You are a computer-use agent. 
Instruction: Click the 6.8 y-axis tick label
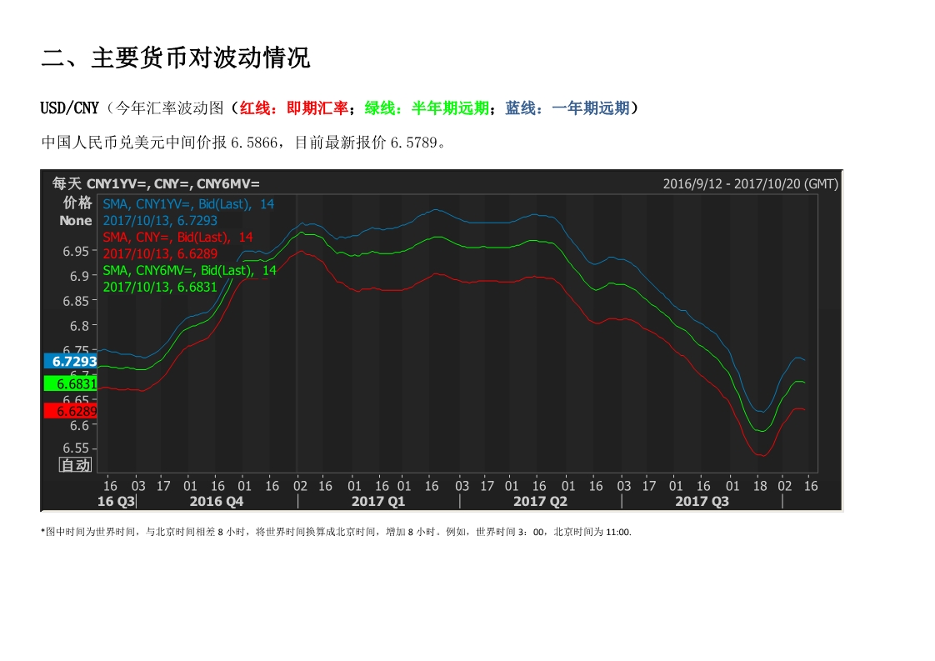click(79, 326)
